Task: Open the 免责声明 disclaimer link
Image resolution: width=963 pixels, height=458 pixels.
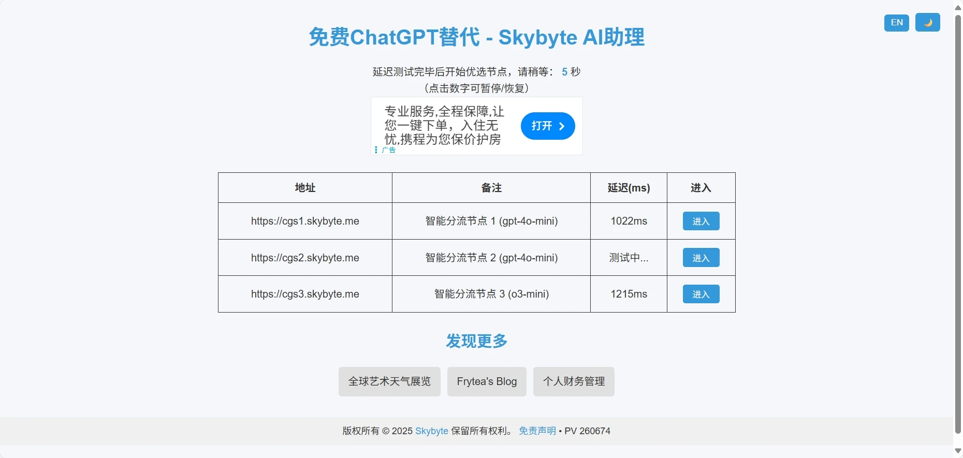Action: coord(537,431)
